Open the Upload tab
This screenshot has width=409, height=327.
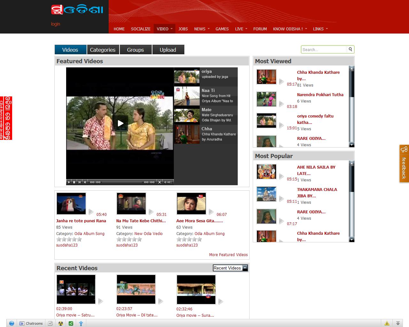point(168,50)
